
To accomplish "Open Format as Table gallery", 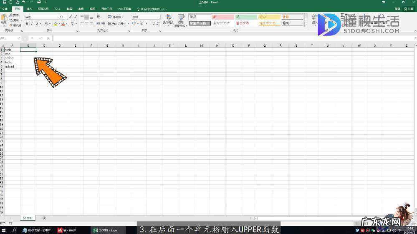I will (x=180, y=20).
